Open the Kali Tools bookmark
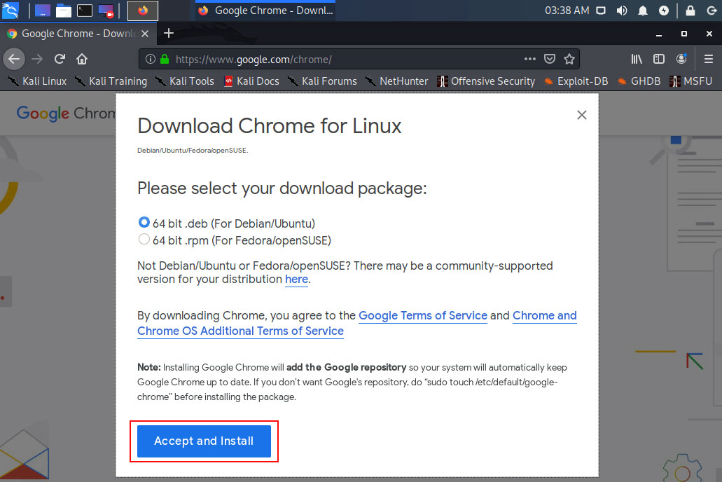The image size is (722, 482). [191, 81]
